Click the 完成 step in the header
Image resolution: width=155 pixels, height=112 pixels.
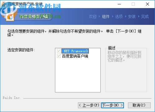click(x=145, y=16)
